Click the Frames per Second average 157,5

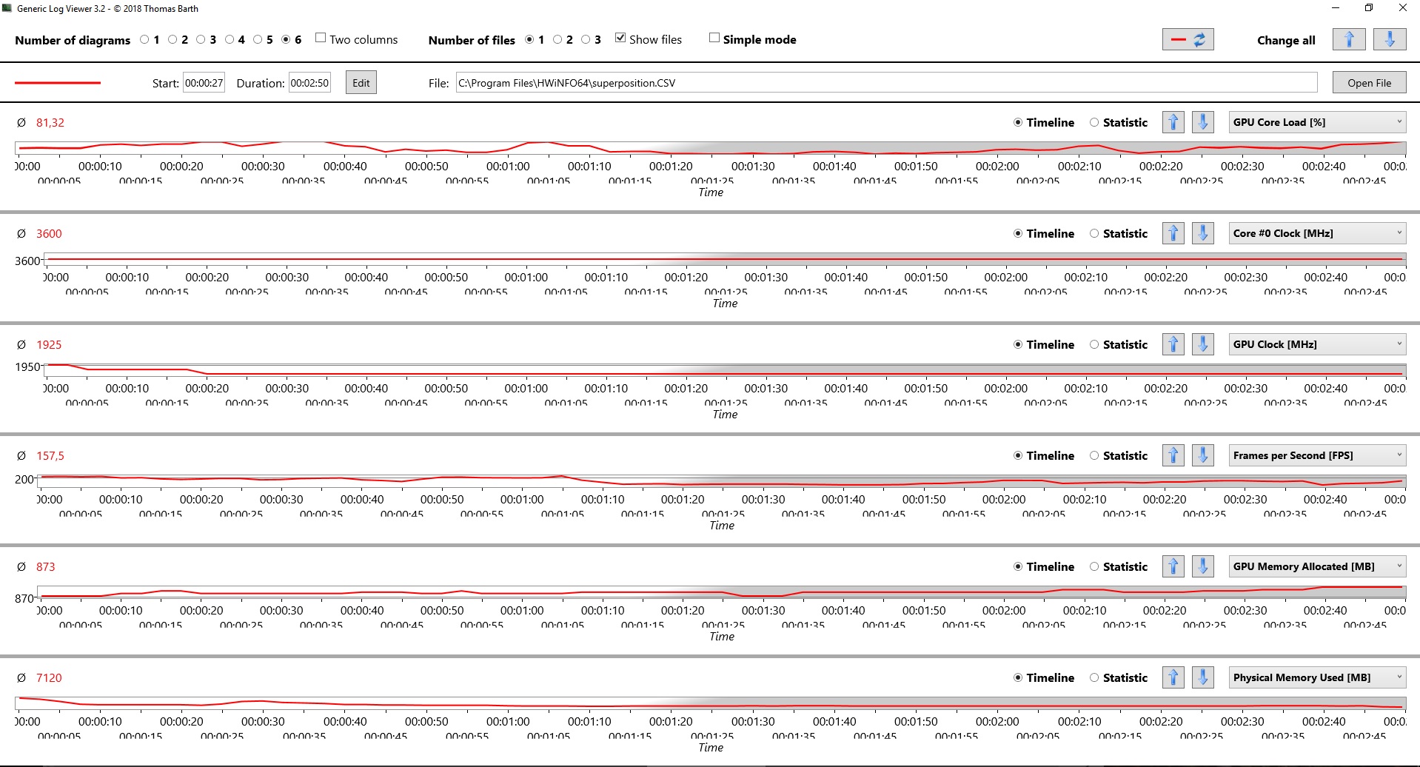(50, 456)
